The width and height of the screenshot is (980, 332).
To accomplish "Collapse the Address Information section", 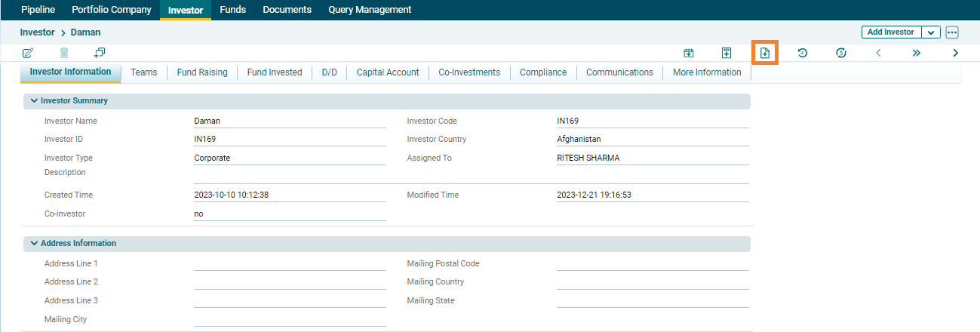I will pos(35,244).
